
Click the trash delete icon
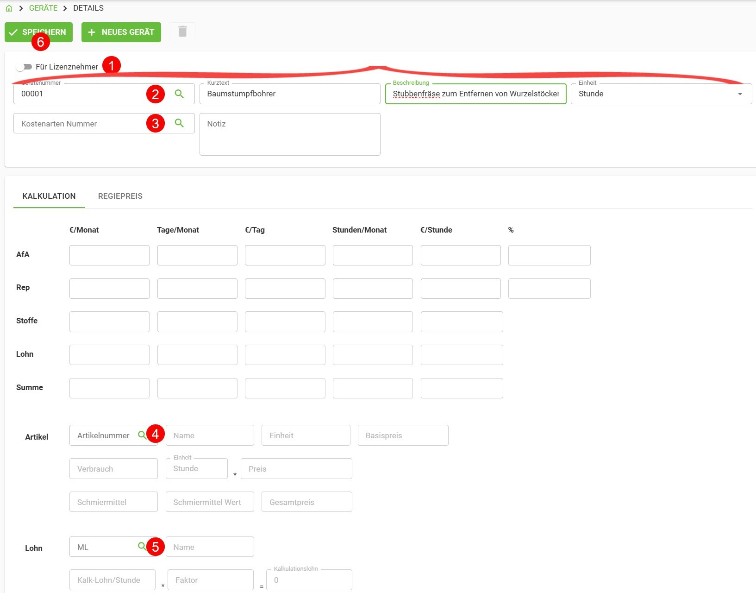click(182, 32)
